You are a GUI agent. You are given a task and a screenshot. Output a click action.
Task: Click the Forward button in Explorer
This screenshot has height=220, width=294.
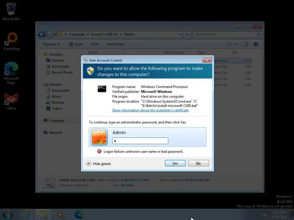click(50, 34)
